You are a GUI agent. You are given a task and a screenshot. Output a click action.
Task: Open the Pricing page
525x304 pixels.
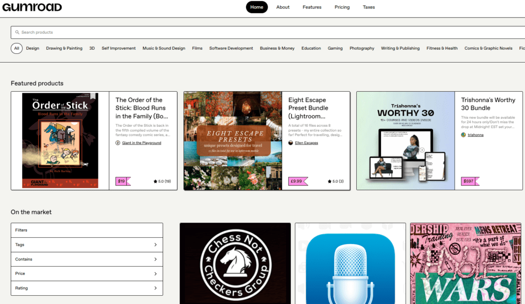point(342,7)
